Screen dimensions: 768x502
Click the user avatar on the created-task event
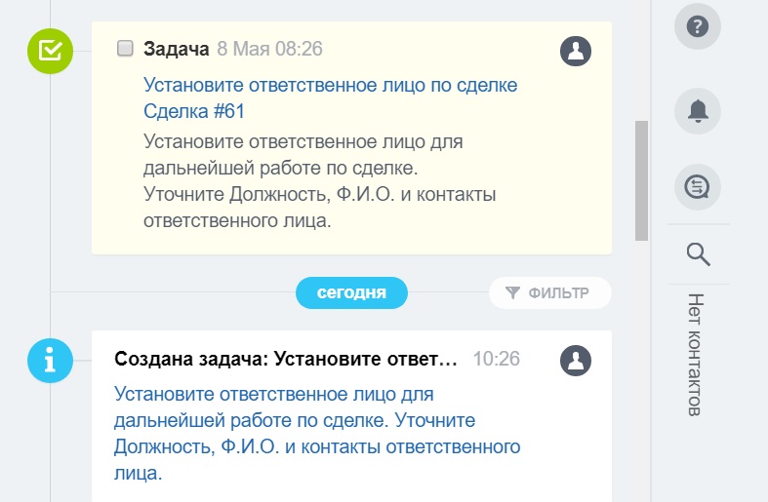tap(577, 360)
